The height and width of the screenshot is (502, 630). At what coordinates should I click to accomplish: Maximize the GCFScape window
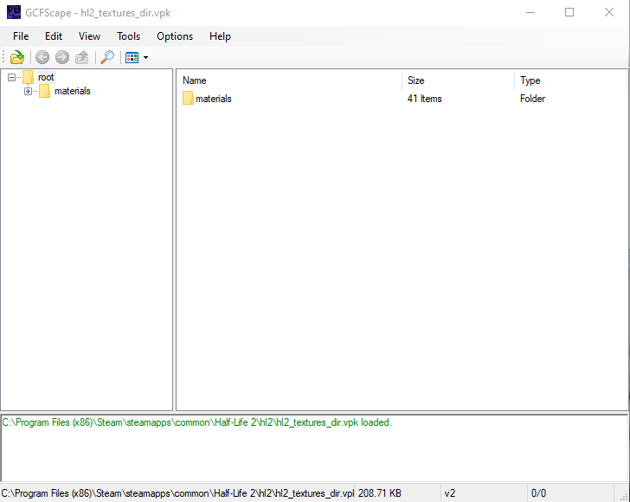coord(569,12)
